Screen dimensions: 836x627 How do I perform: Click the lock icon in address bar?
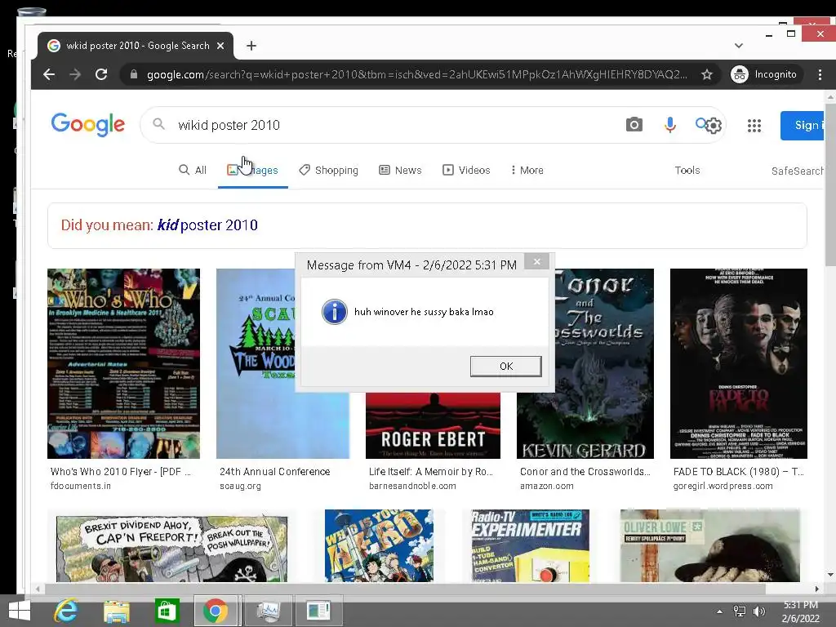point(134,74)
